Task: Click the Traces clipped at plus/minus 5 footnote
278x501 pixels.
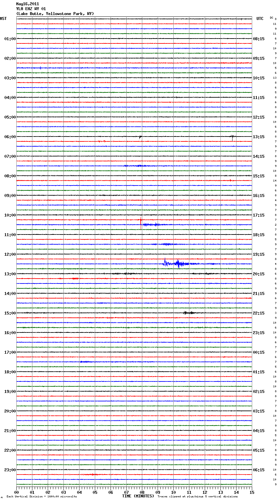Action: [198, 496]
